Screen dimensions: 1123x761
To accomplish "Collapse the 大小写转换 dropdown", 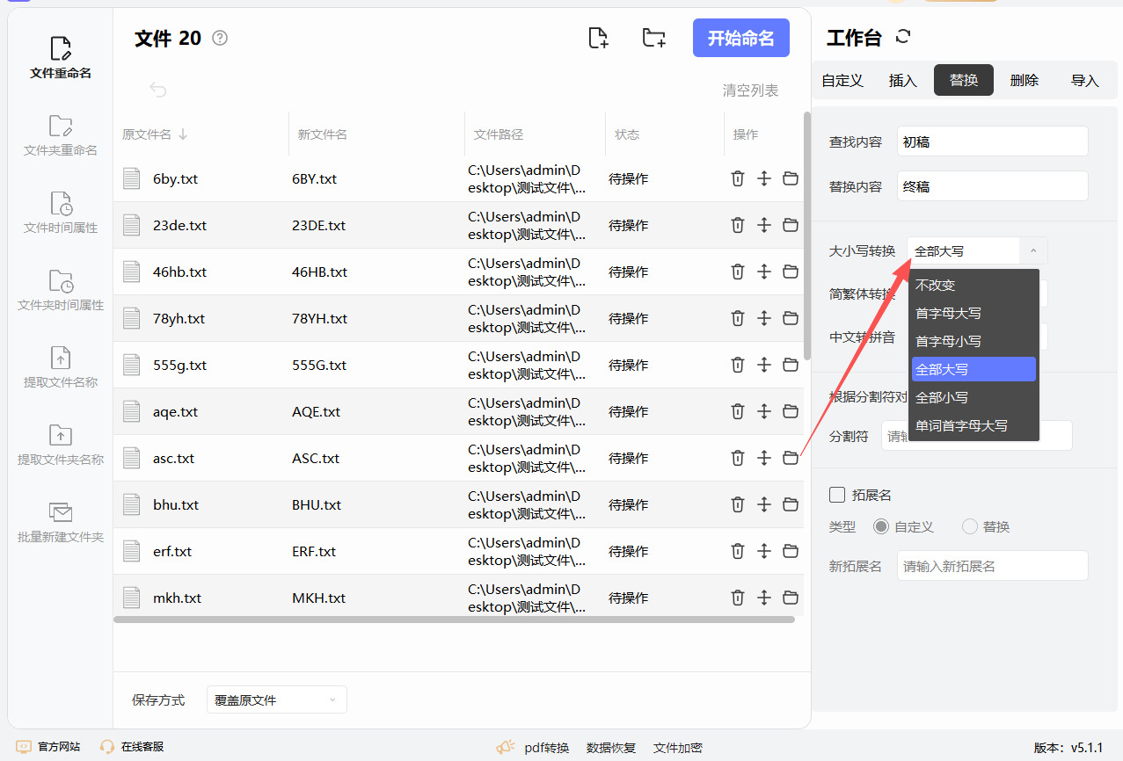I will coord(1032,250).
